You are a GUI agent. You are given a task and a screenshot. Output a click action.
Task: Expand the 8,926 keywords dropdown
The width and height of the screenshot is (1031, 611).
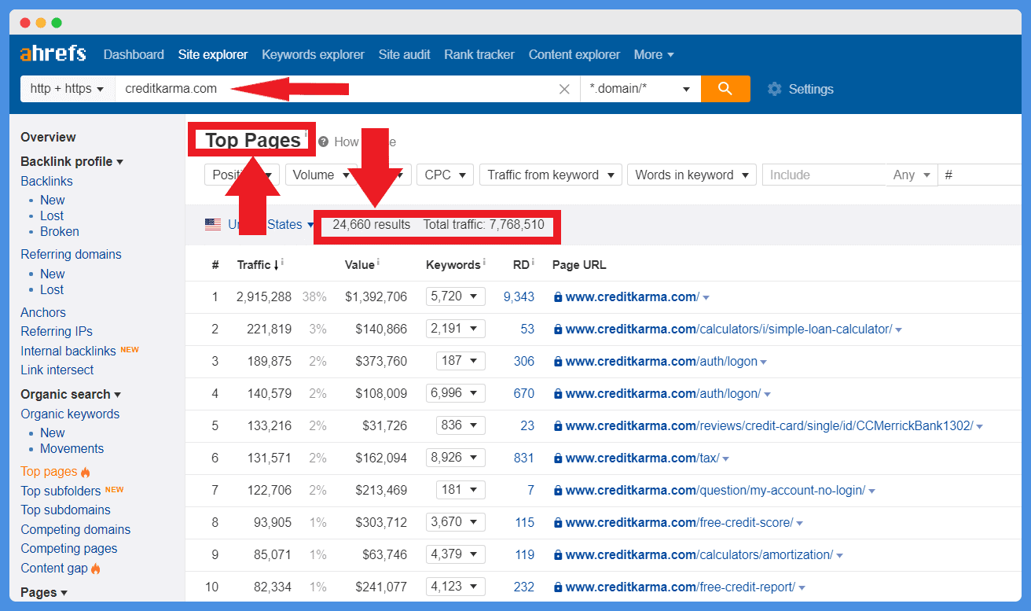pos(456,458)
